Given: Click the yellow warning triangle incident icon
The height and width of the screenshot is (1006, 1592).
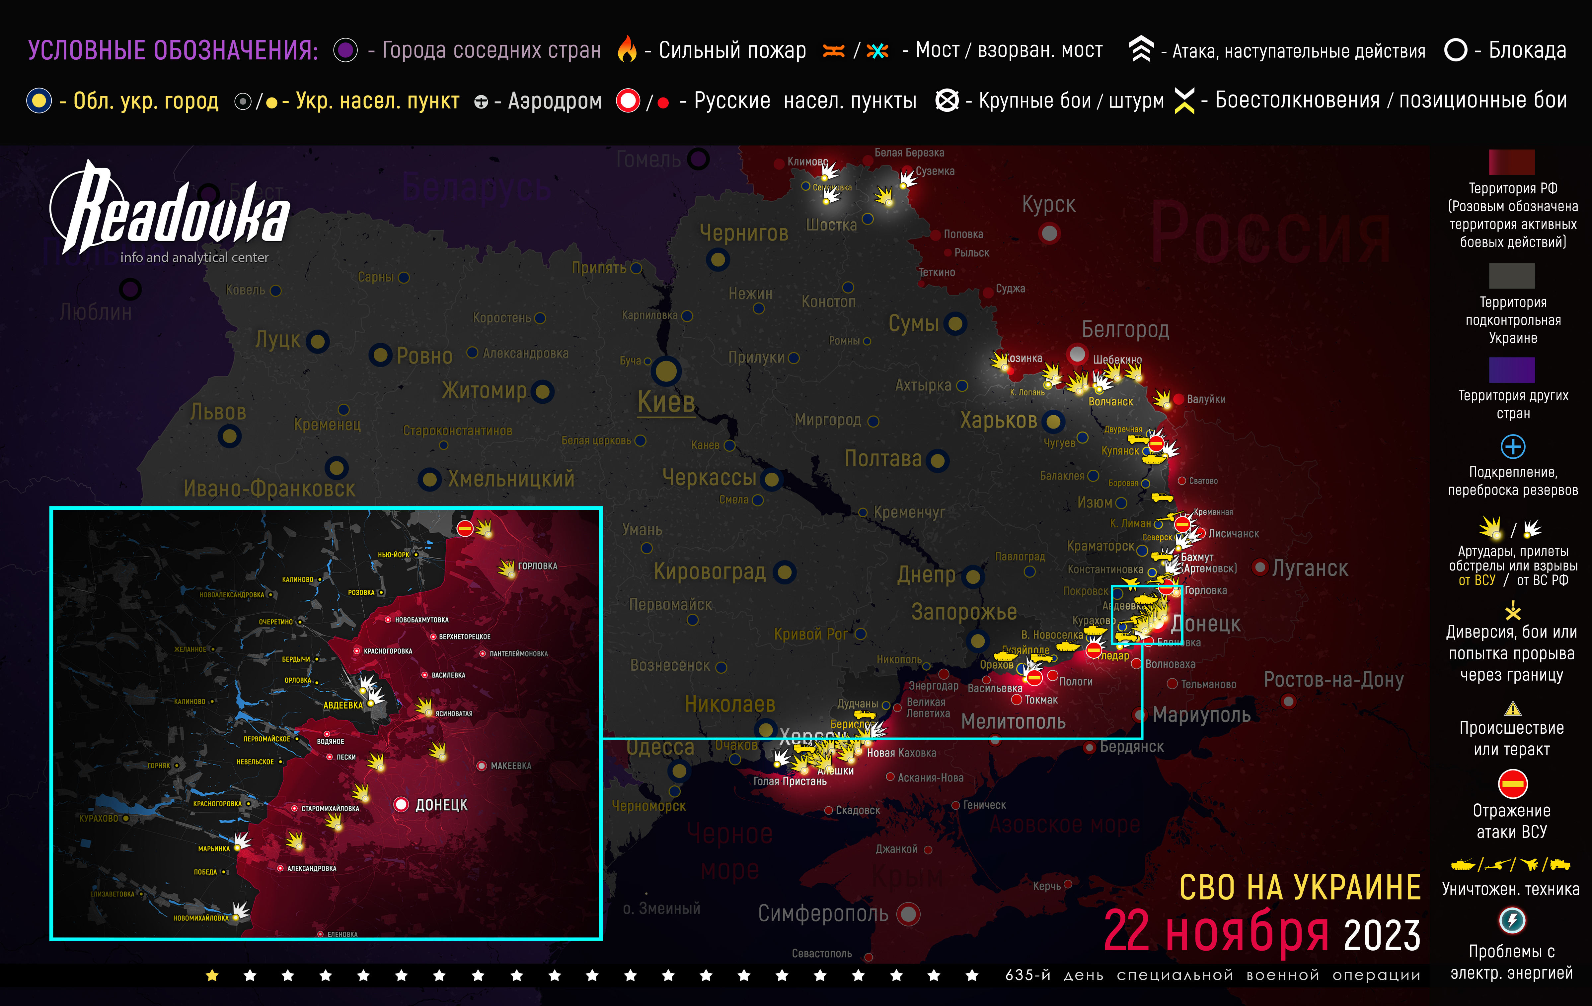Looking at the screenshot, I should [x=1513, y=709].
